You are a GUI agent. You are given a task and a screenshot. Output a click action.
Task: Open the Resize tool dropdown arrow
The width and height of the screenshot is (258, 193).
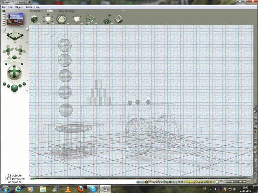tap(53, 24)
